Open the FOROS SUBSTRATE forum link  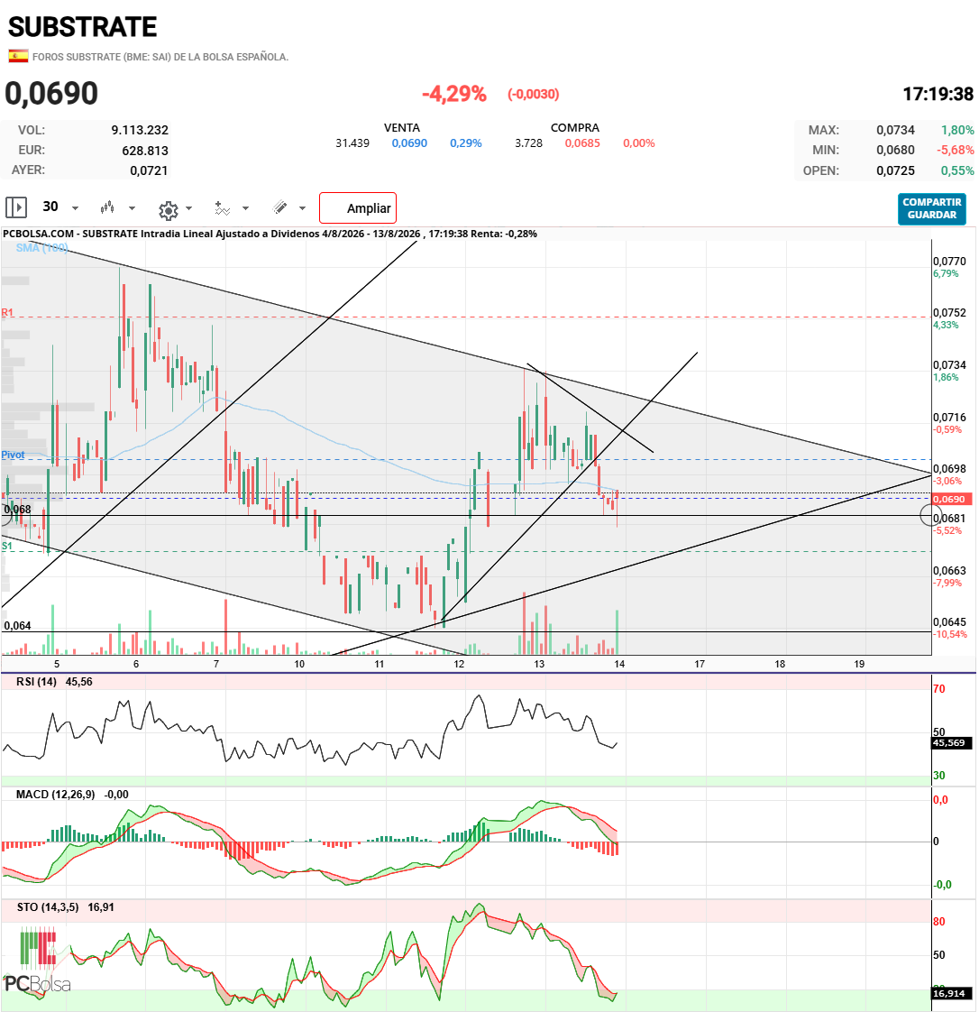(160, 57)
